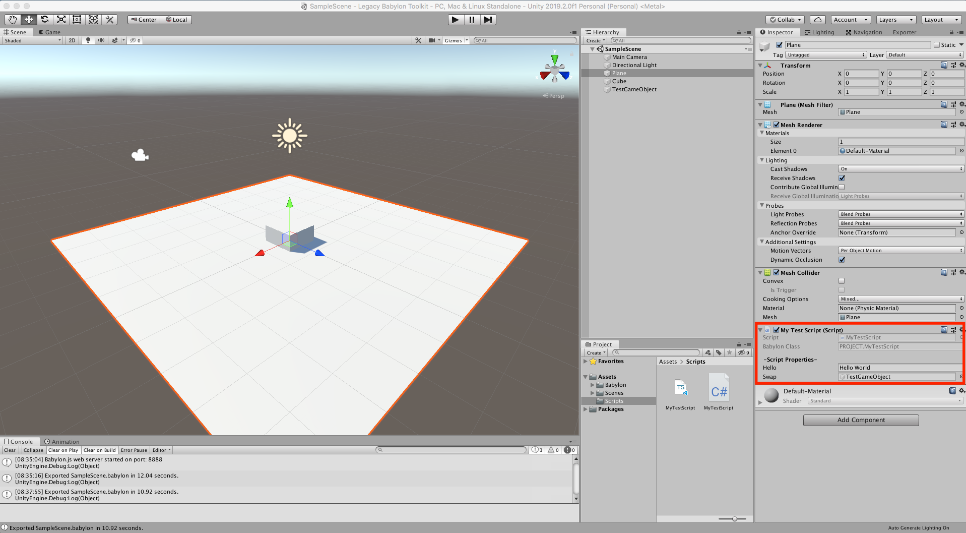Click the Console Clear button
The image size is (966, 533).
pos(10,450)
